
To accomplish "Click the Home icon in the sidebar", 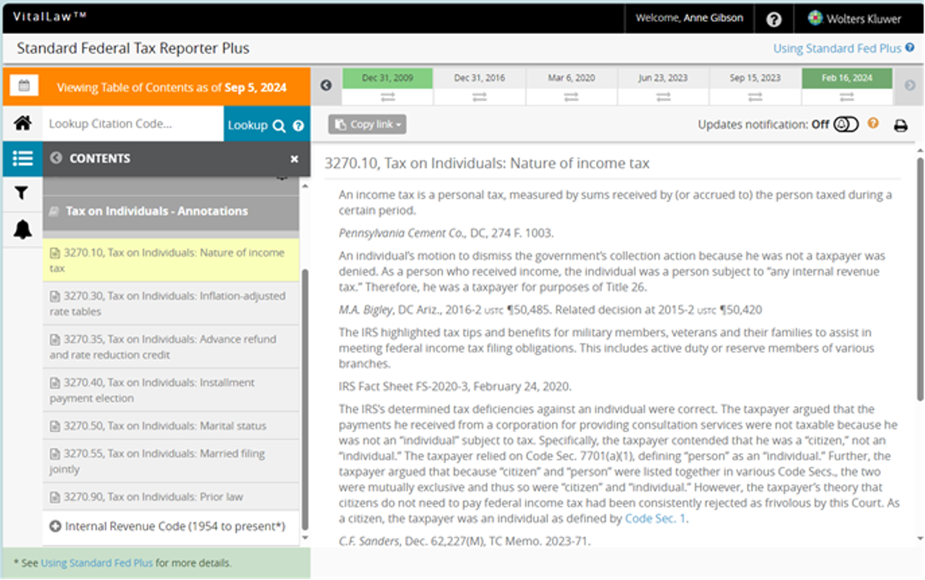I will click(x=22, y=124).
